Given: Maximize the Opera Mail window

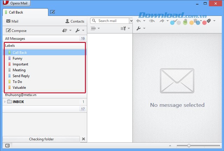Looking at the screenshot, I should [205, 3].
